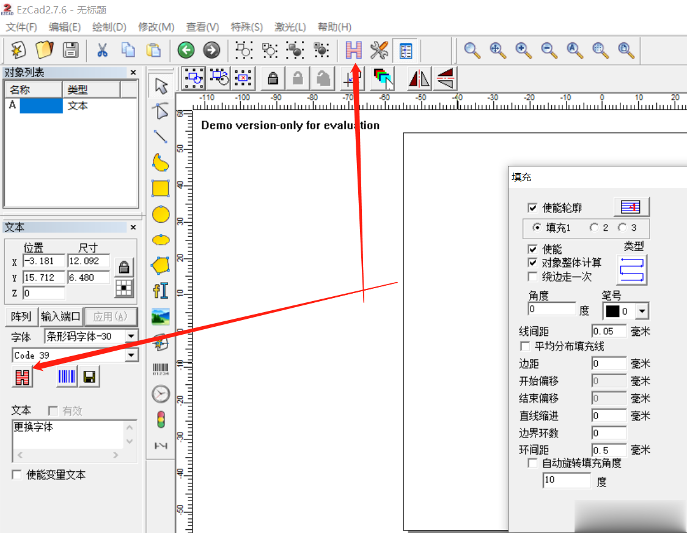Click the 角度 input field
This screenshot has width=687, height=533.
(x=551, y=309)
